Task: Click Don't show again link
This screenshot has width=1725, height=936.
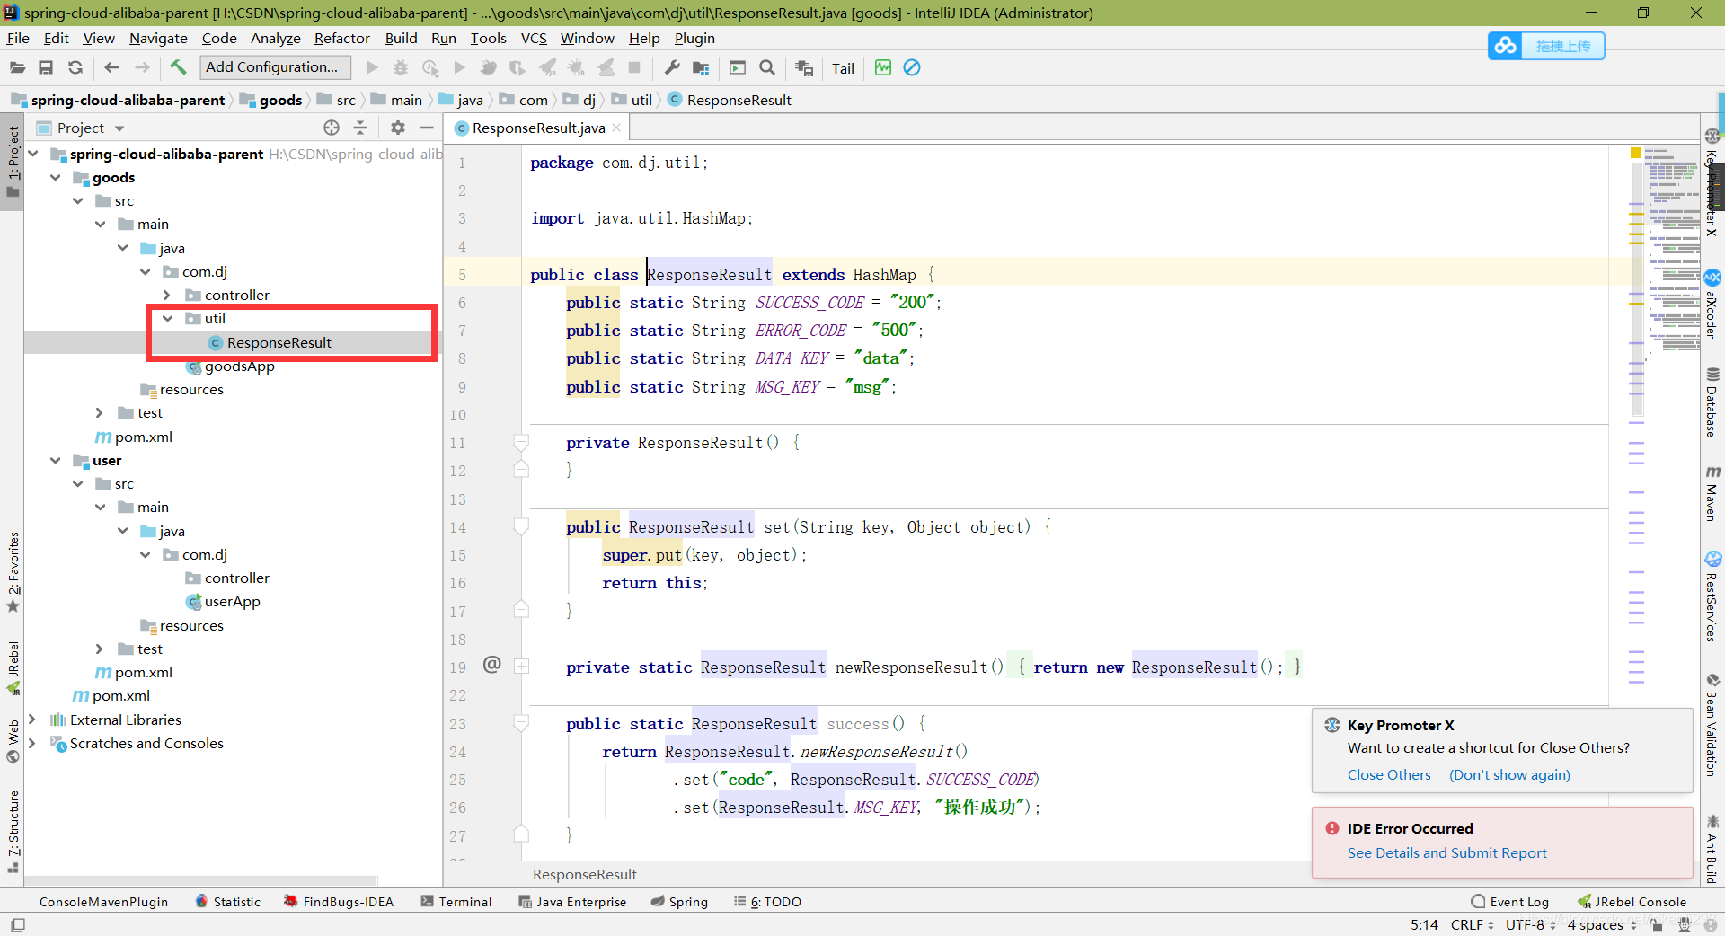Action: click(1509, 774)
